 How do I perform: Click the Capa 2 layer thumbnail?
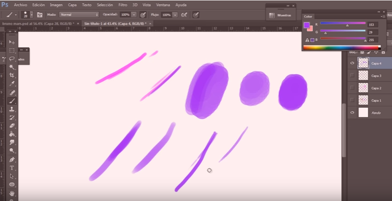coord(363,88)
